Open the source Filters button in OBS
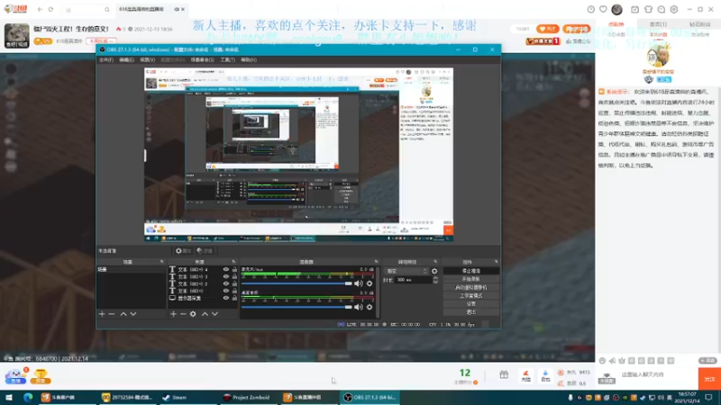 [x=205, y=251]
